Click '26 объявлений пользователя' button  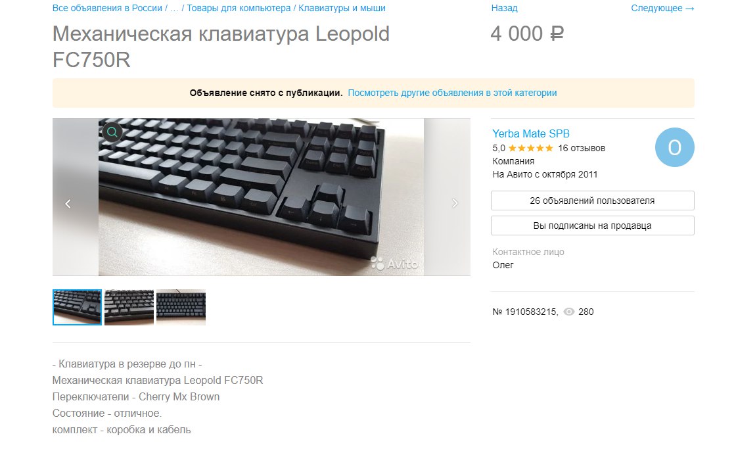[x=592, y=201]
